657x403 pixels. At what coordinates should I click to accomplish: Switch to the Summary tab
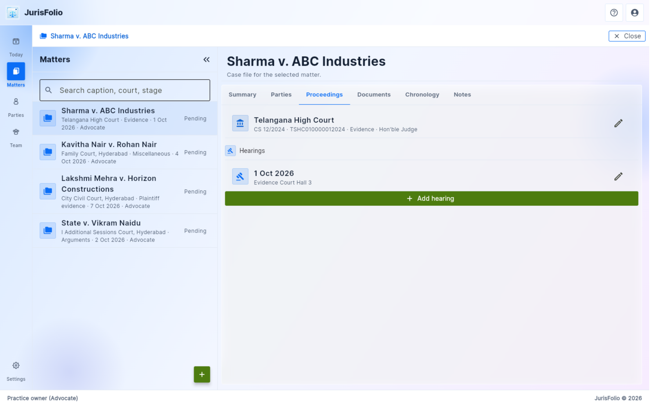pyautogui.click(x=242, y=95)
